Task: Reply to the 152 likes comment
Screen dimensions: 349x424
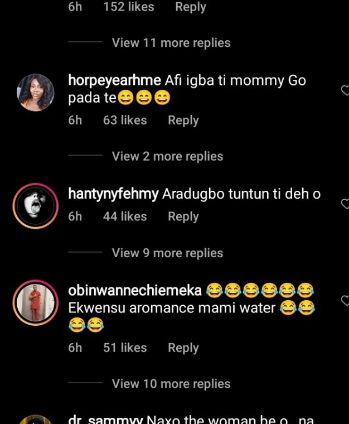Action: pyautogui.click(x=190, y=7)
